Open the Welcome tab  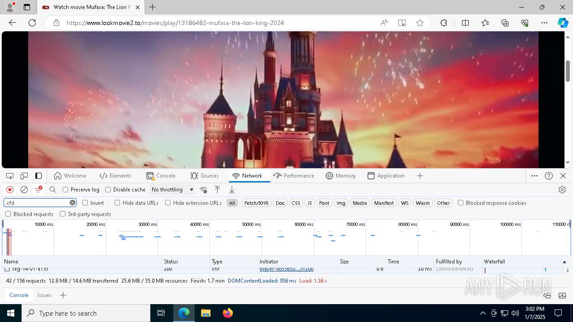[x=70, y=176]
